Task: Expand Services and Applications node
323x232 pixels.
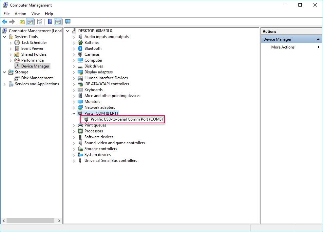Action: (4, 84)
